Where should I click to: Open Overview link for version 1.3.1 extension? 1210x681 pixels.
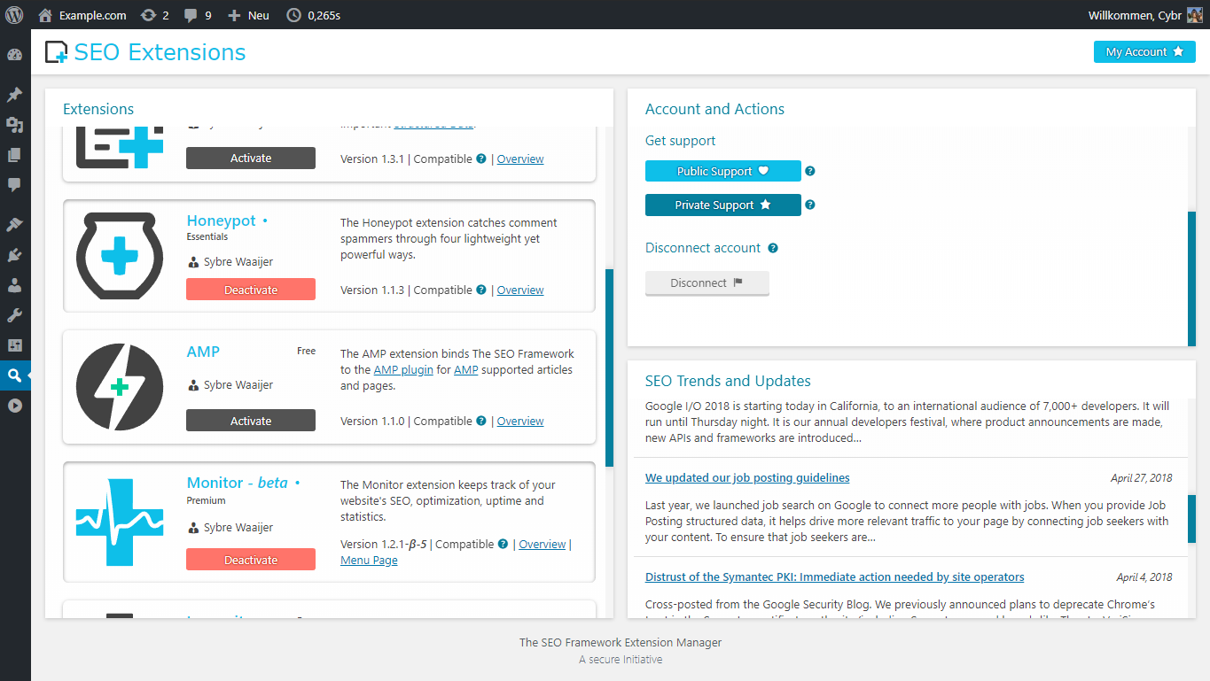520,159
